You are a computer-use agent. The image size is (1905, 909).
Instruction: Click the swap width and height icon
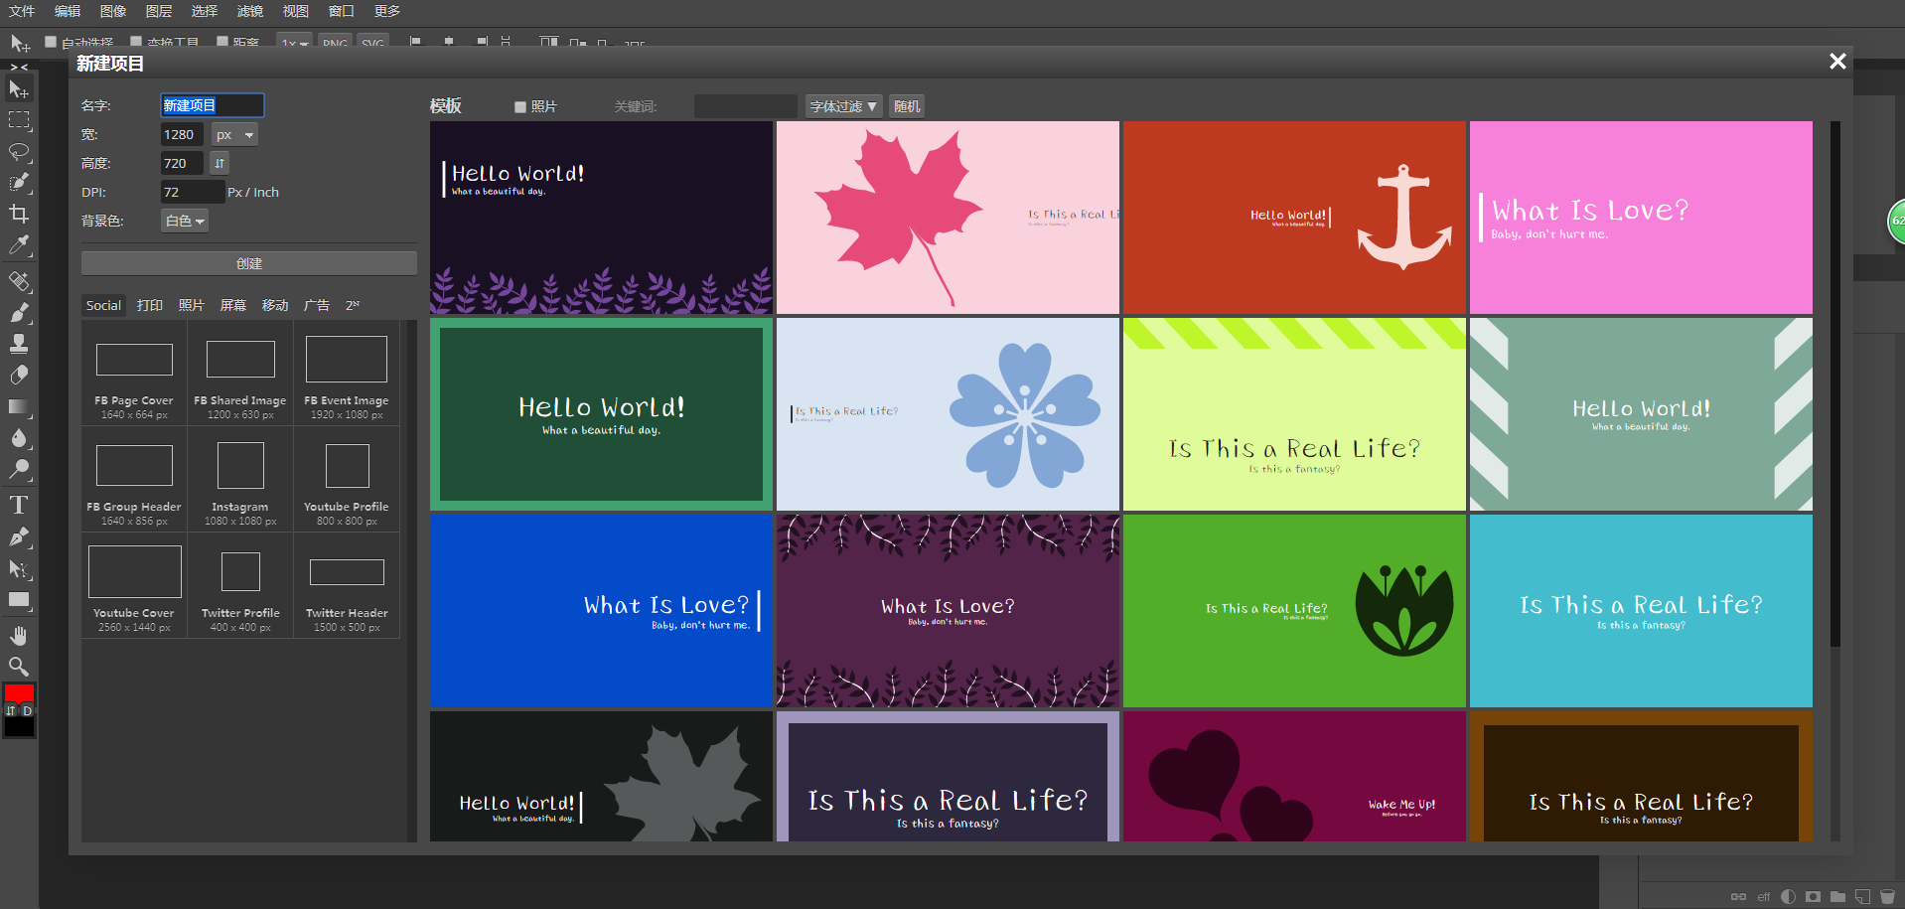220,163
